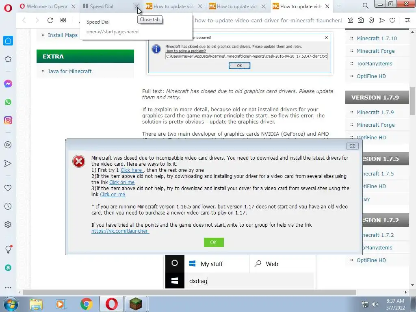Close the Welcome to Opera tab
This screenshot has width=416, height=312.
click(x=74, y=6)
